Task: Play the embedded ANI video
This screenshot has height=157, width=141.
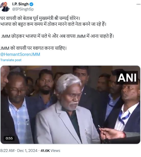Action: (x=70, y=105)
